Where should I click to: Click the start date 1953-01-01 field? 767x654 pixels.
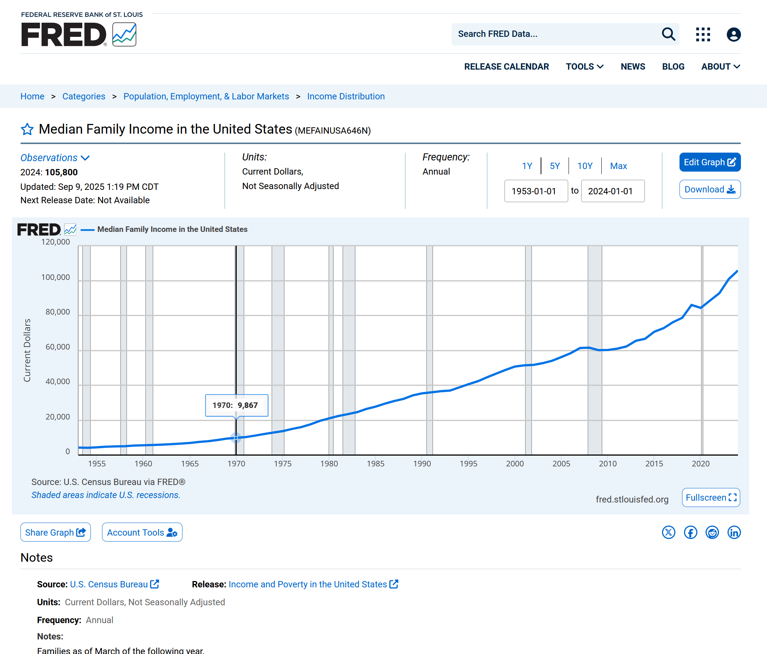(536, 191)
